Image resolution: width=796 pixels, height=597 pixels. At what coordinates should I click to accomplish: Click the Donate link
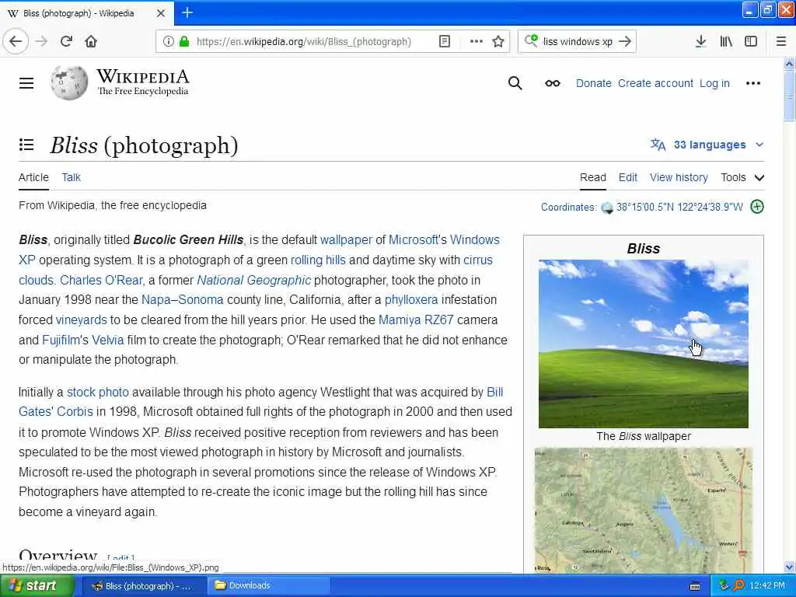click(x=593, y=83)
